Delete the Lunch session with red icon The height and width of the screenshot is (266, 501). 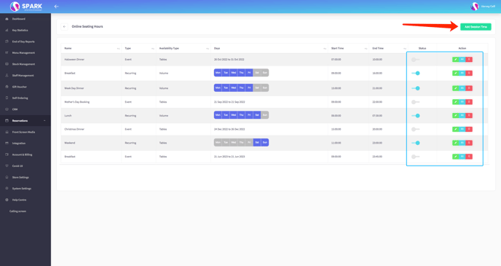click(469, 116)
